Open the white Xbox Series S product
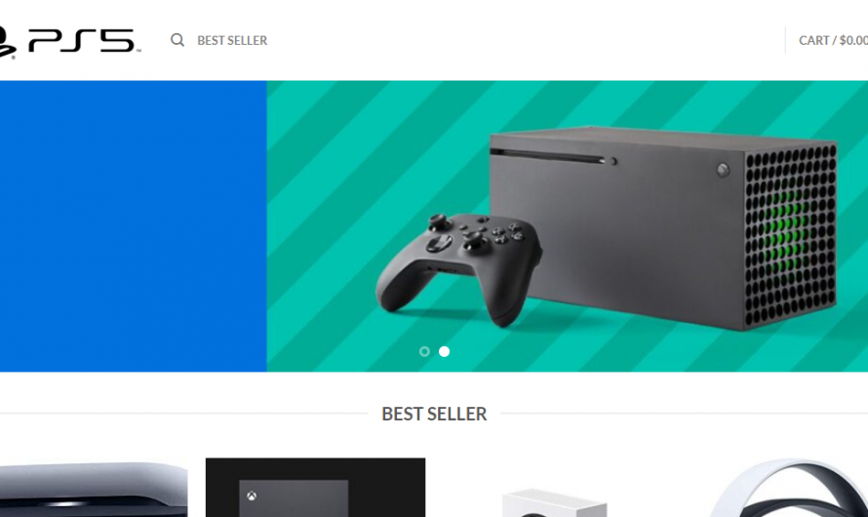 coord(555,502)
